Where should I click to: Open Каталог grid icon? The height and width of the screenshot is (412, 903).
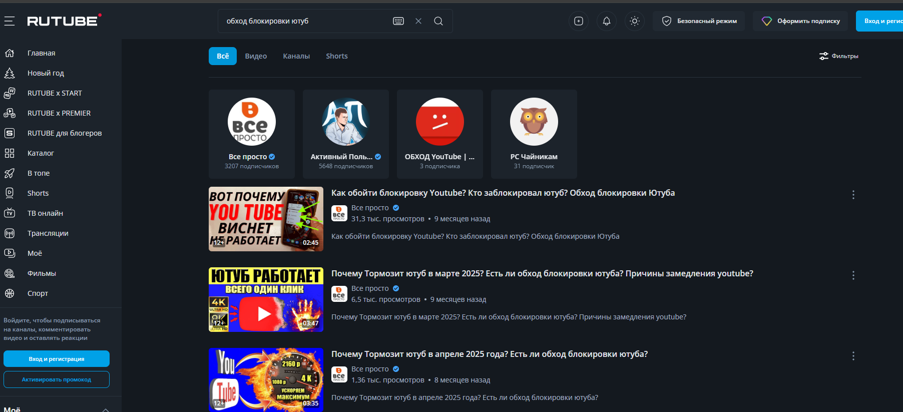(x=10, y=153)
